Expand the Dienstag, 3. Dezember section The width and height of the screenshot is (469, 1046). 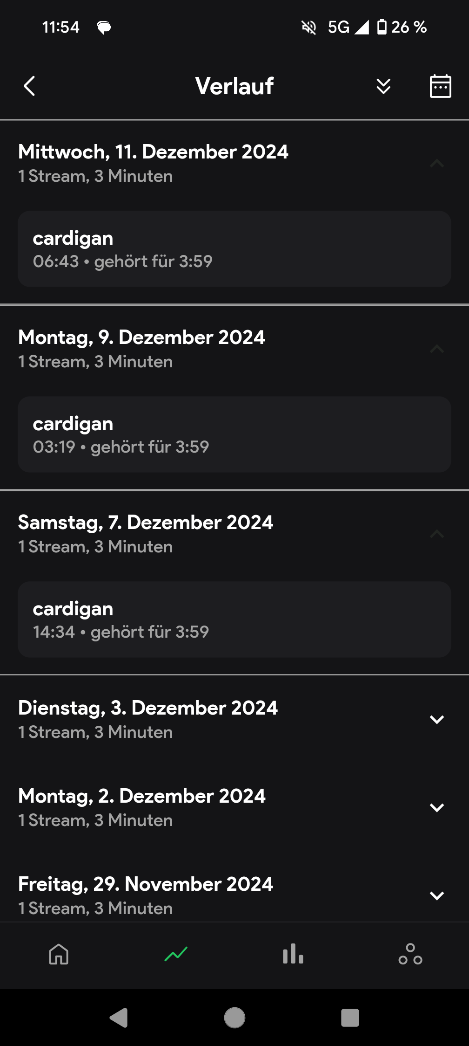pos(436,719)
